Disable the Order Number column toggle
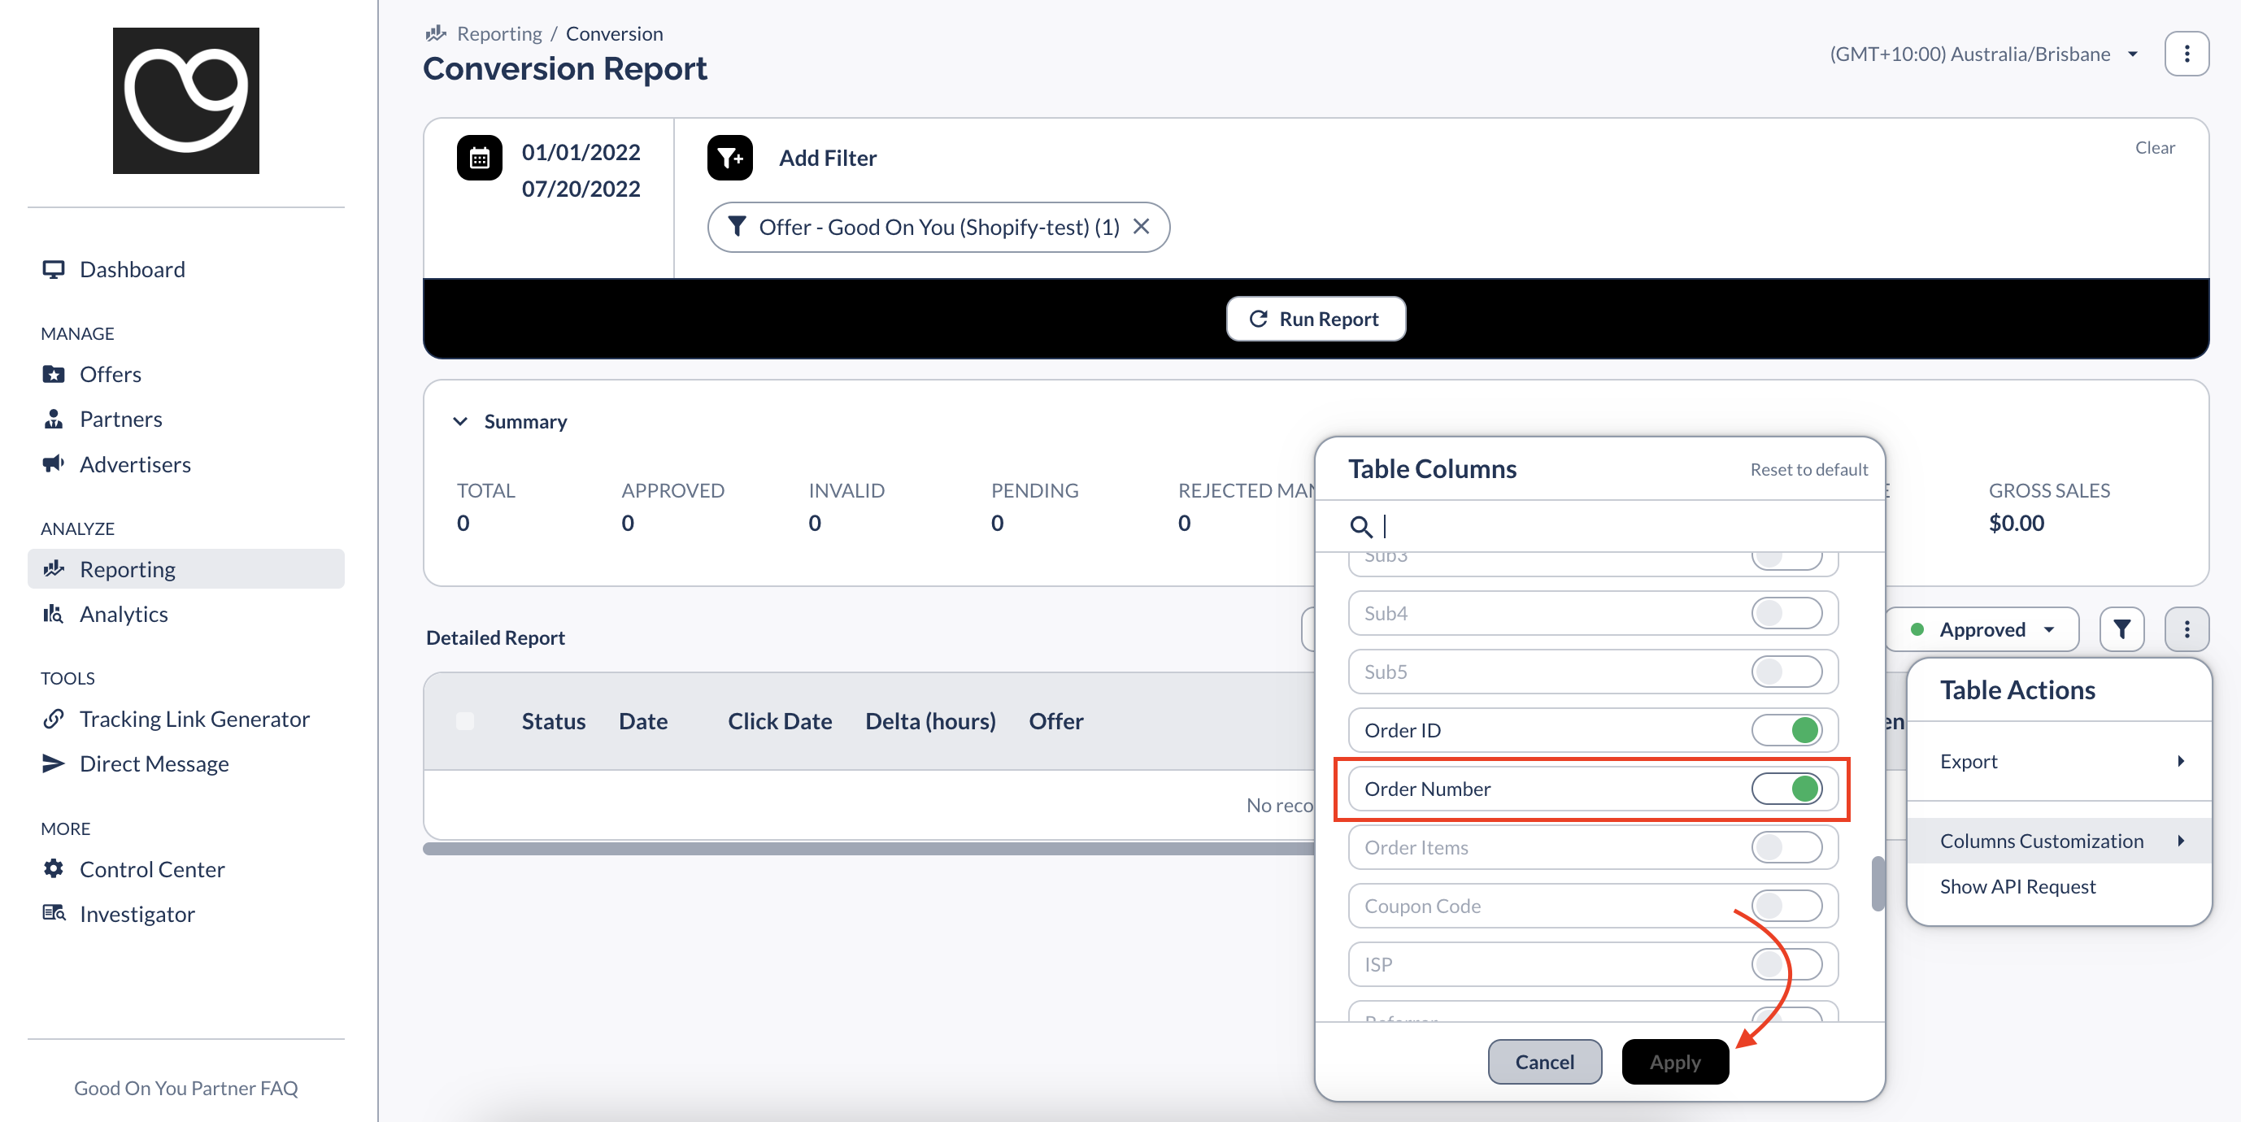The height and width of the screenshot is (1122, 2241). (1786, 789)
